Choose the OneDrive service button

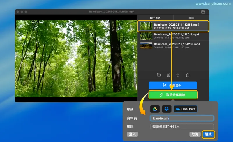tap(186, 109)
